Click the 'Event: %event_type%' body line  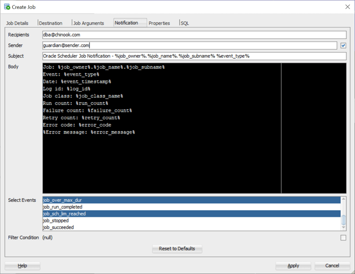pyautogui.click(x=71, y=74)
